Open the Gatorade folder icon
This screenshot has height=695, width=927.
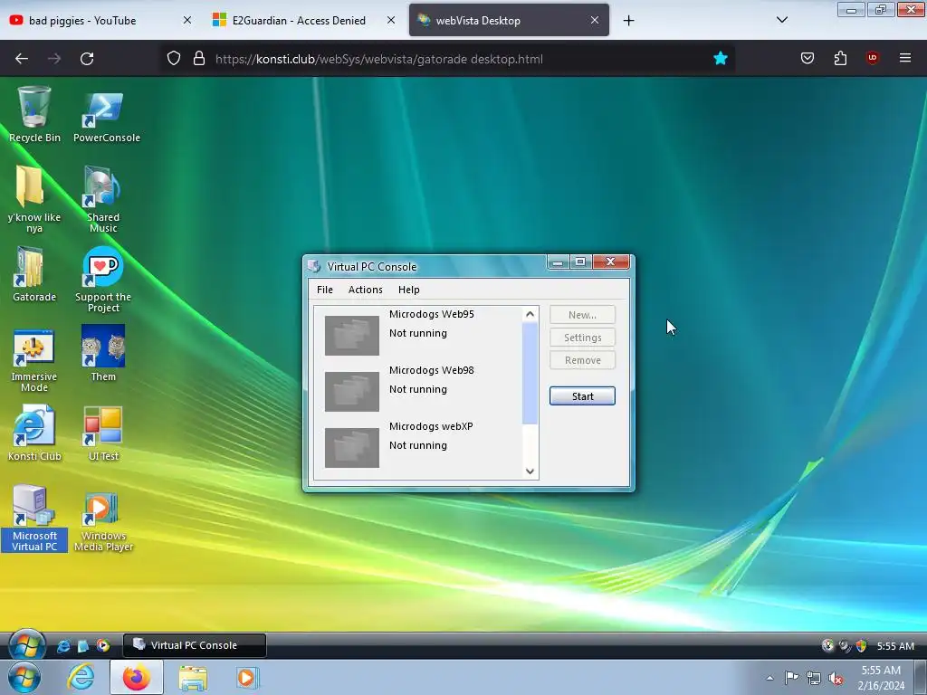coord(34,274)
